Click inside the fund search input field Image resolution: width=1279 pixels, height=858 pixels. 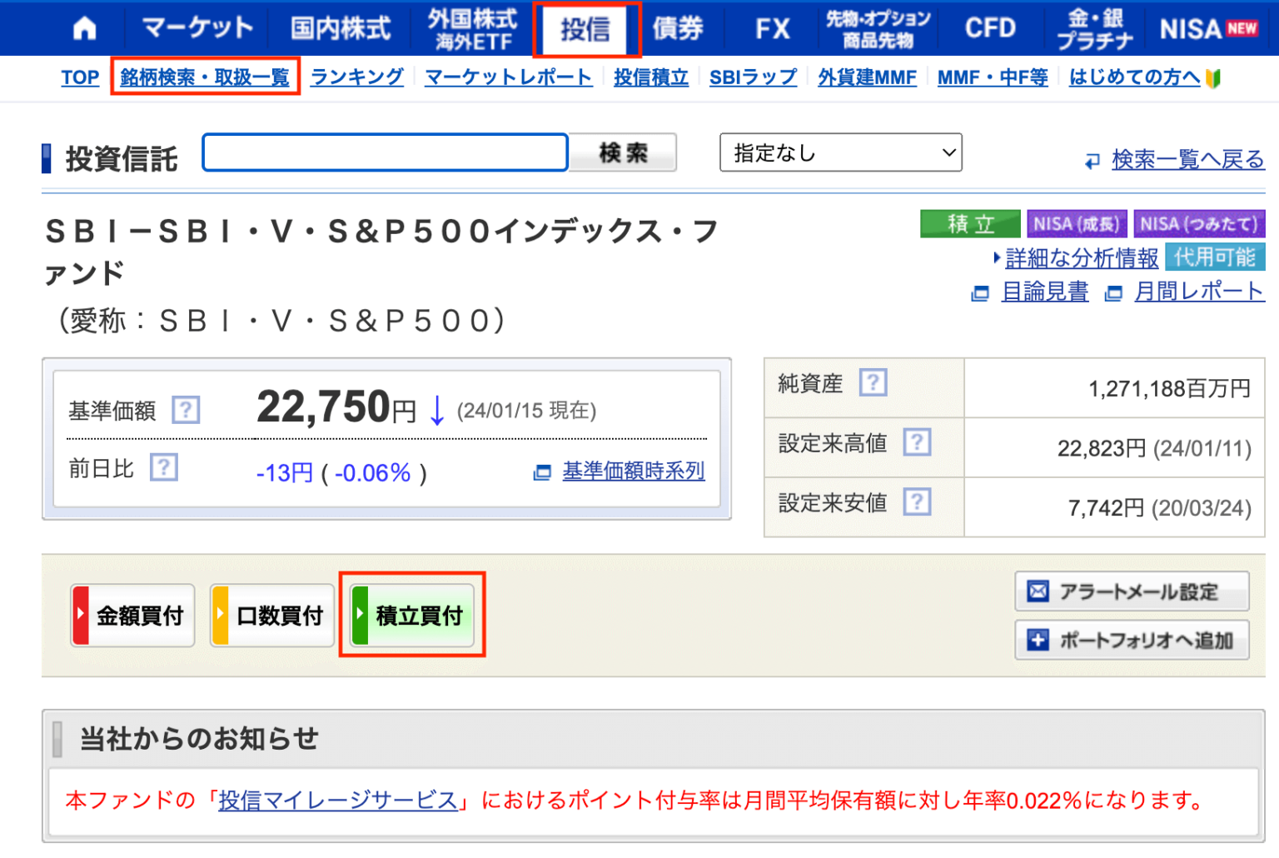tap(383, 152)
